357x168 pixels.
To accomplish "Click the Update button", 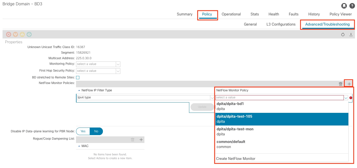I will click(202, 107).
